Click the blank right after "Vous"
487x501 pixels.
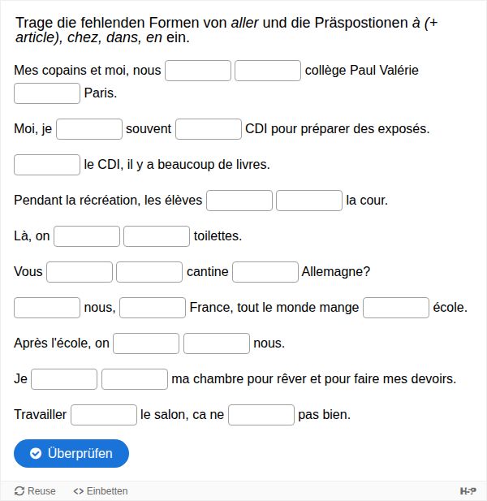click(x=80, y=272)
